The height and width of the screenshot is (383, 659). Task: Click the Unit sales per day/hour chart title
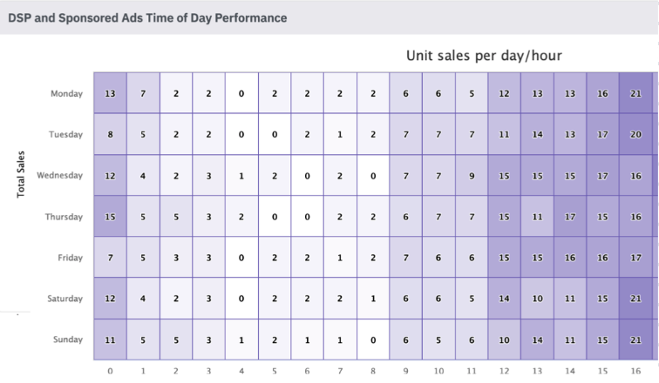pos(484,56)
